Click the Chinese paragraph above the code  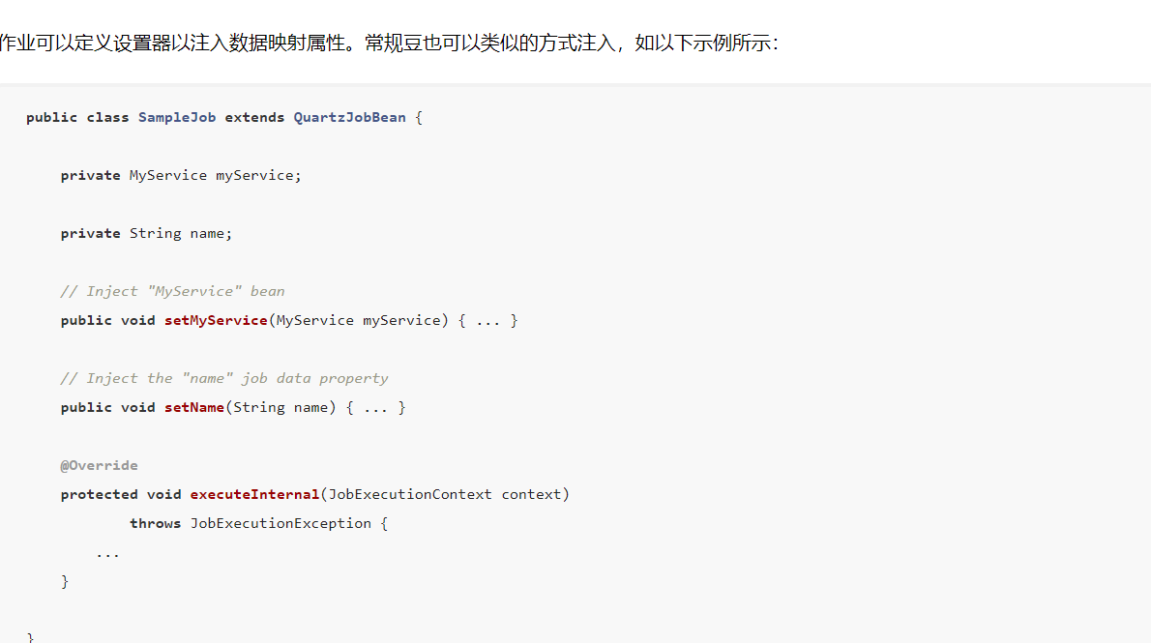[389, 44]
